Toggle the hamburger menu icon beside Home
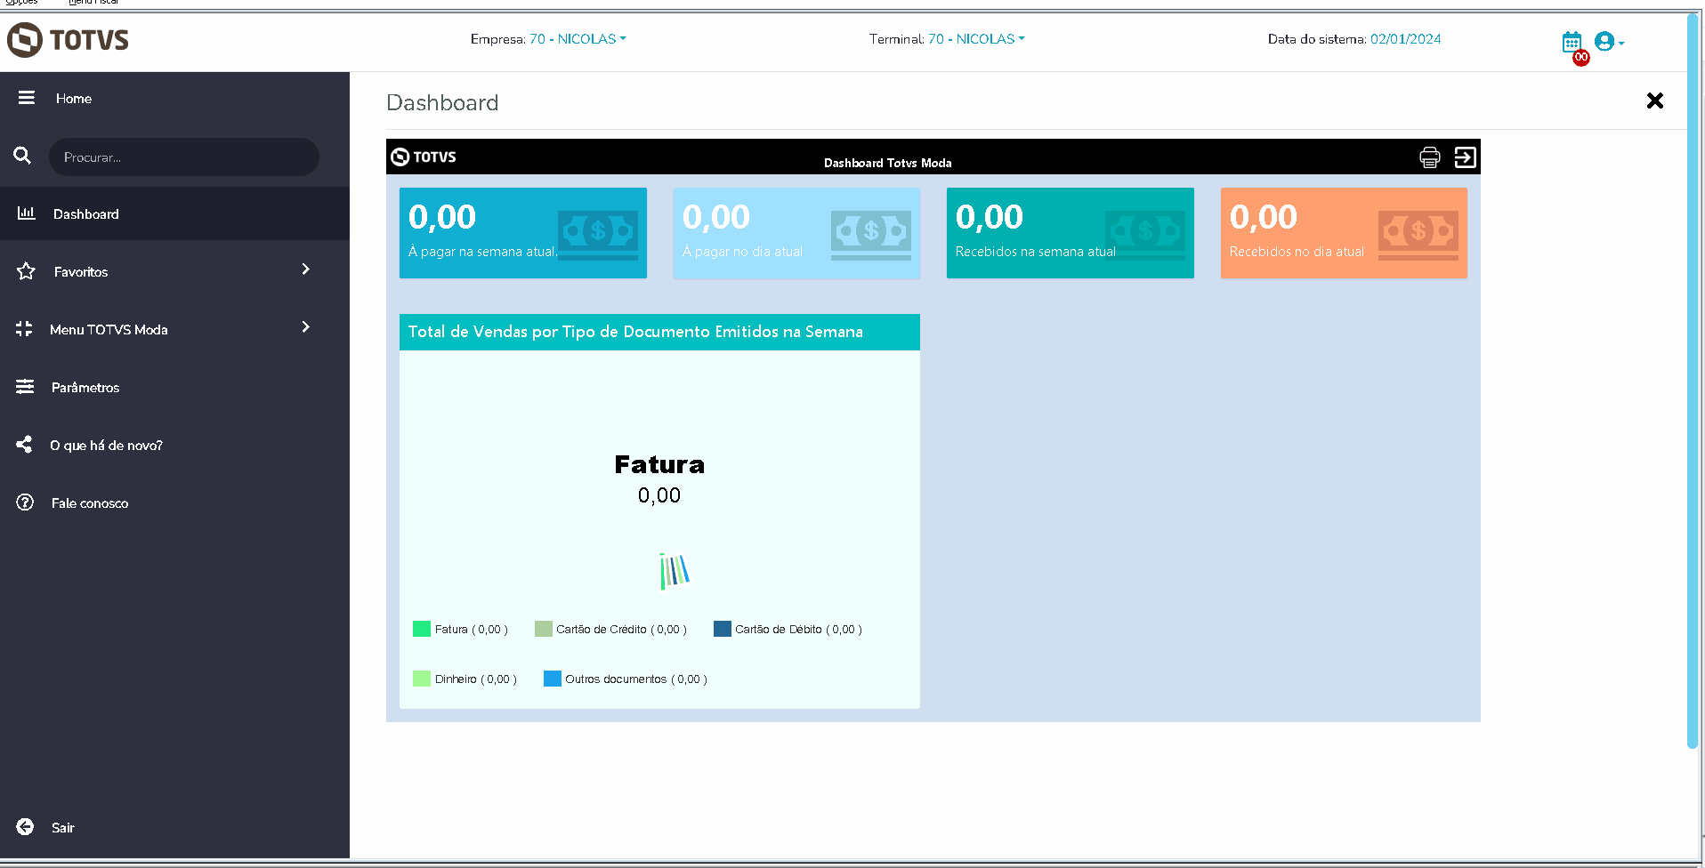This screenshot has height=868, width=1705. [x=26, y=98]
